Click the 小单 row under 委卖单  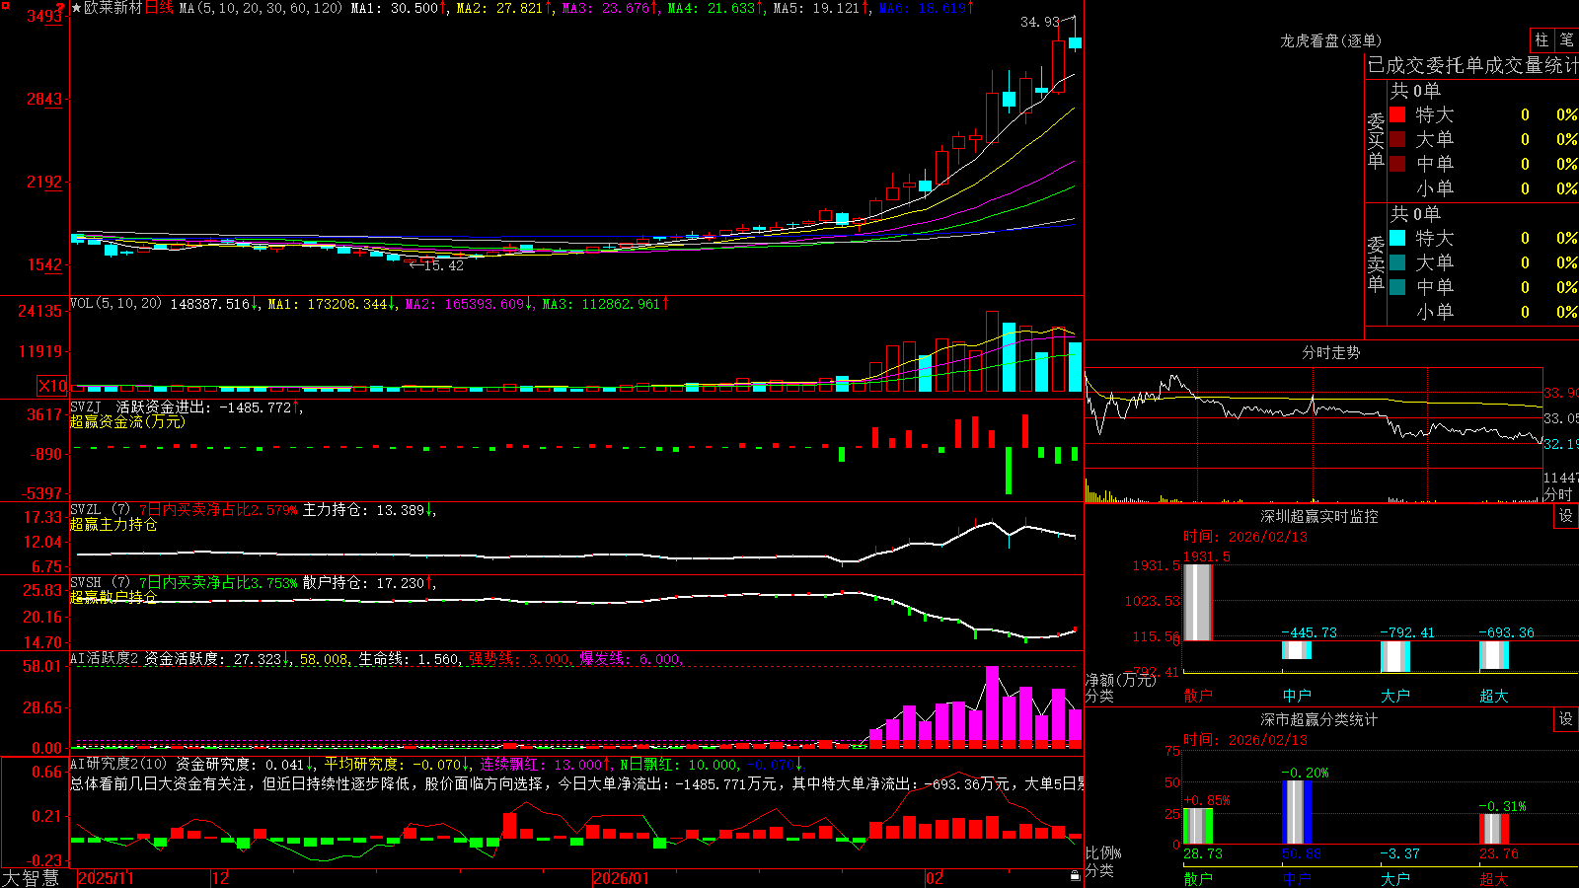1483,312
